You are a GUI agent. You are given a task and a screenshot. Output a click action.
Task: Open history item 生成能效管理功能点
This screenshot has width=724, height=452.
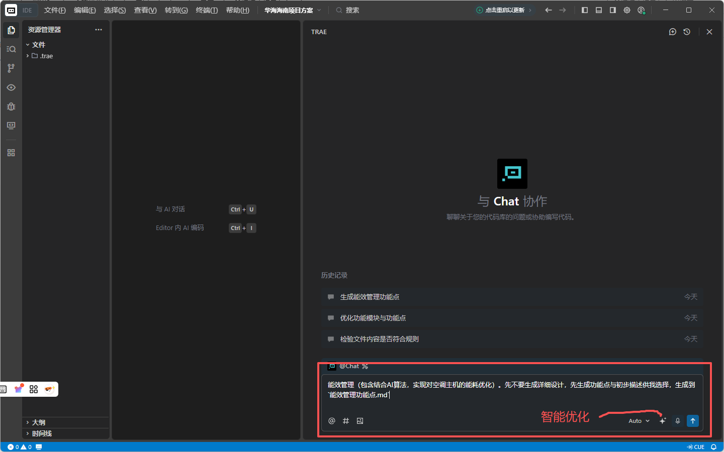(370, 297)
